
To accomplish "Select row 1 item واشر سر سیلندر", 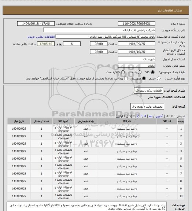I will click(127, 129).
